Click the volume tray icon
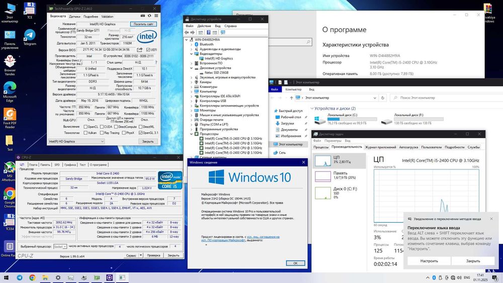This screenshot has width=503, height=283. [459, 277]
